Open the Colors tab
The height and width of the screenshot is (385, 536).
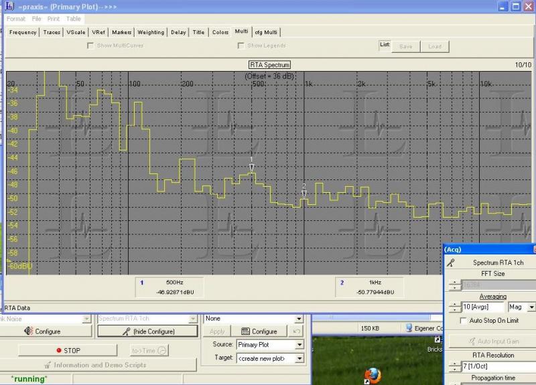pyautogui.click(x=220, y=32)
